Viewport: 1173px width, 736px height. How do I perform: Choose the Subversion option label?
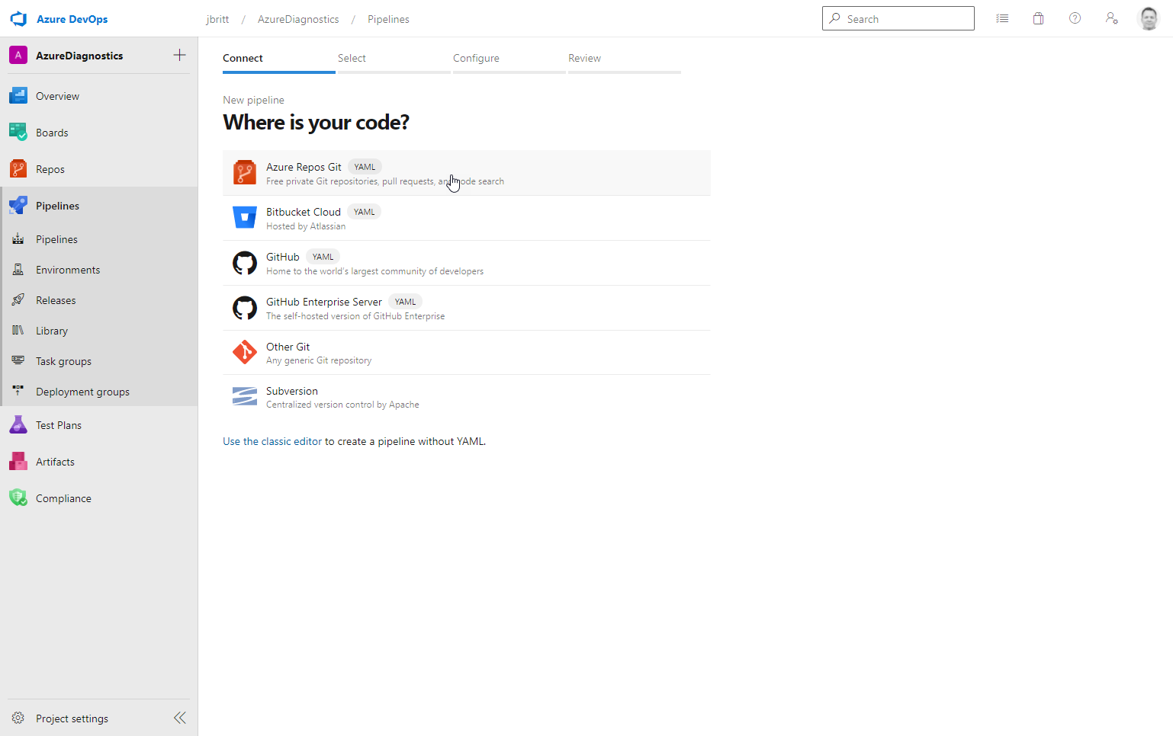coord(292,391)
